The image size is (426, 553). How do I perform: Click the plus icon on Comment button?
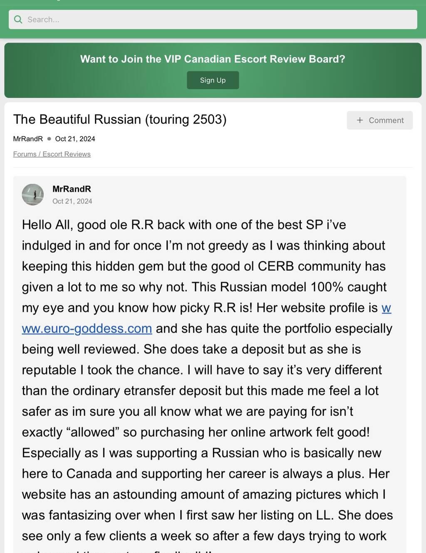tap(360, 120)
